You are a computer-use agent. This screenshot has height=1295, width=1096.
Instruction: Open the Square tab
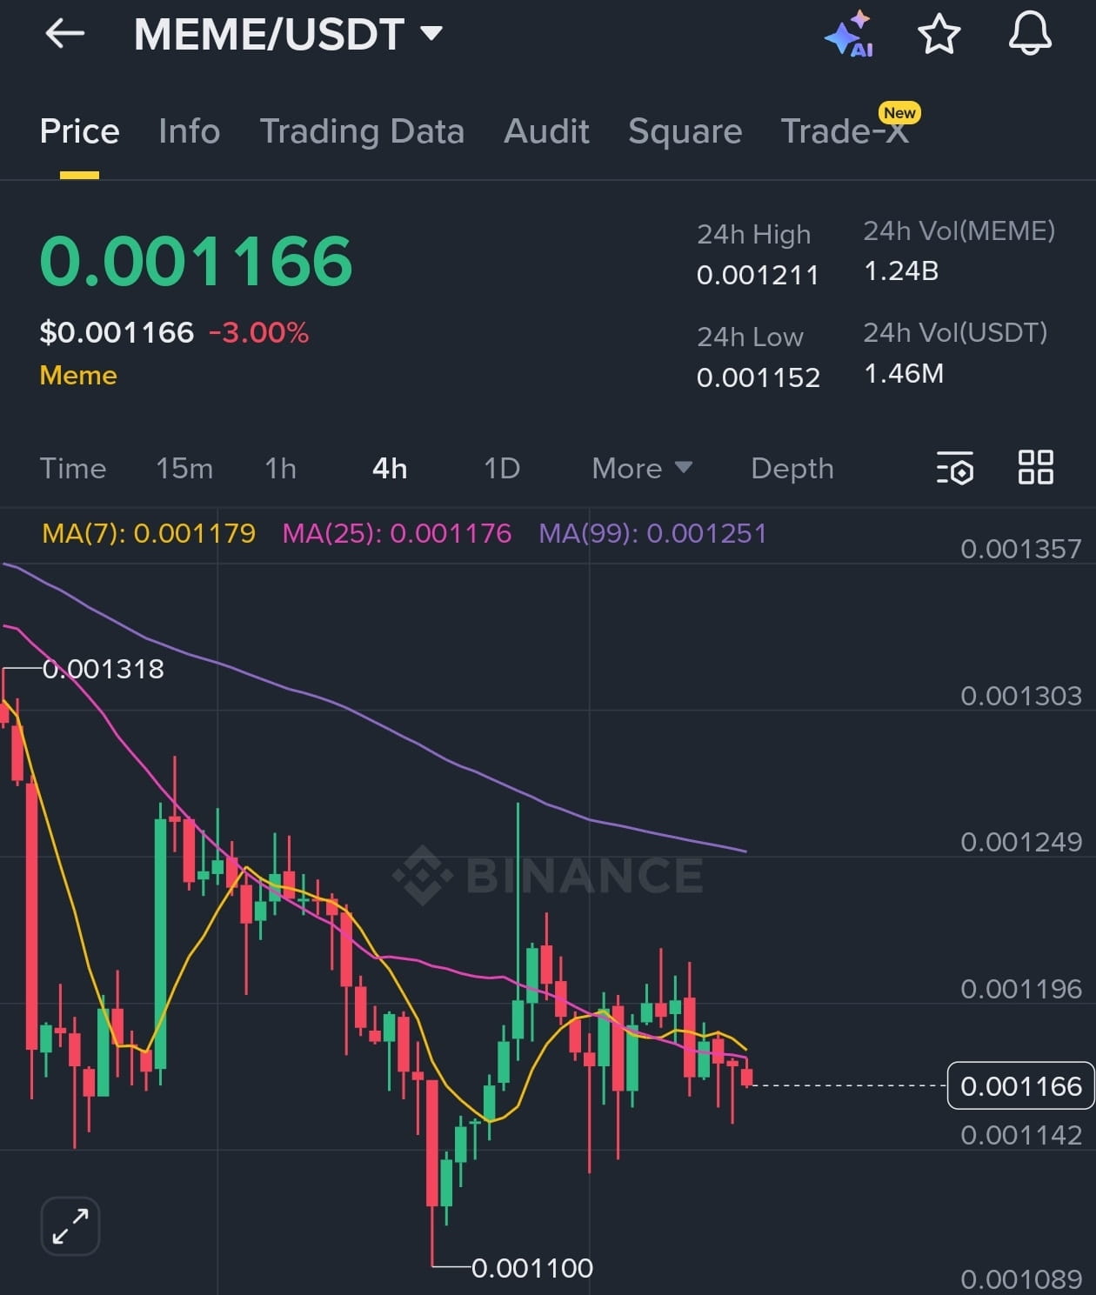[x=685, y=131]
